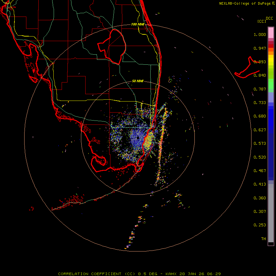Select the 0.253 scale value label

point(260,225)
